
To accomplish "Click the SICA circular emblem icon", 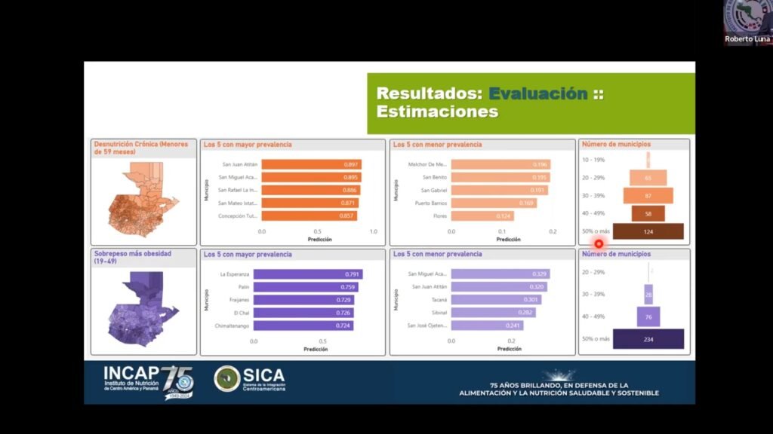I will point(227,378).
